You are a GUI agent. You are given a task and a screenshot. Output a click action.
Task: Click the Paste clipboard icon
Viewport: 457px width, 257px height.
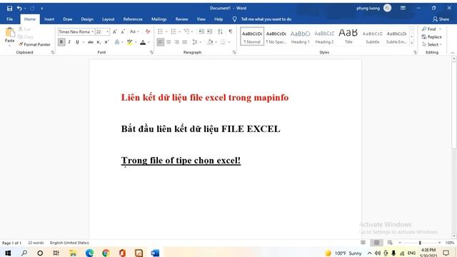click(9, 33)
